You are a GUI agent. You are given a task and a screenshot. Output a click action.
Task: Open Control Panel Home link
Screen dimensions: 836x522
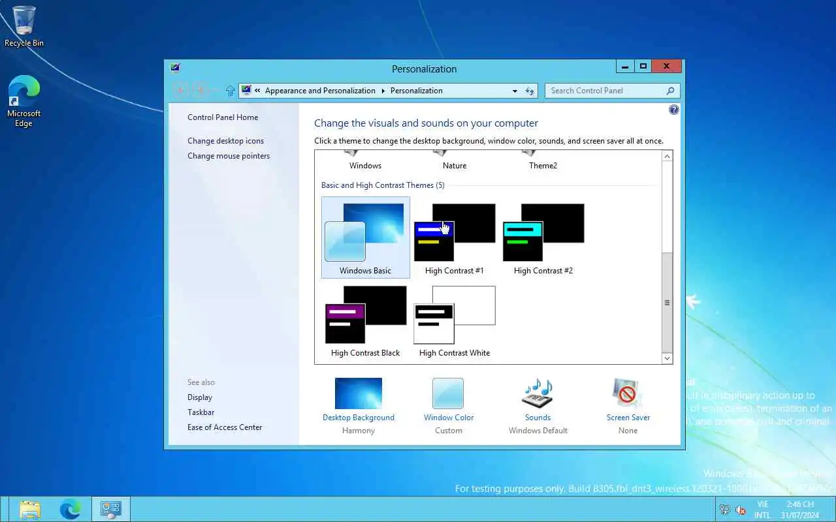click(x=223, y=117)
